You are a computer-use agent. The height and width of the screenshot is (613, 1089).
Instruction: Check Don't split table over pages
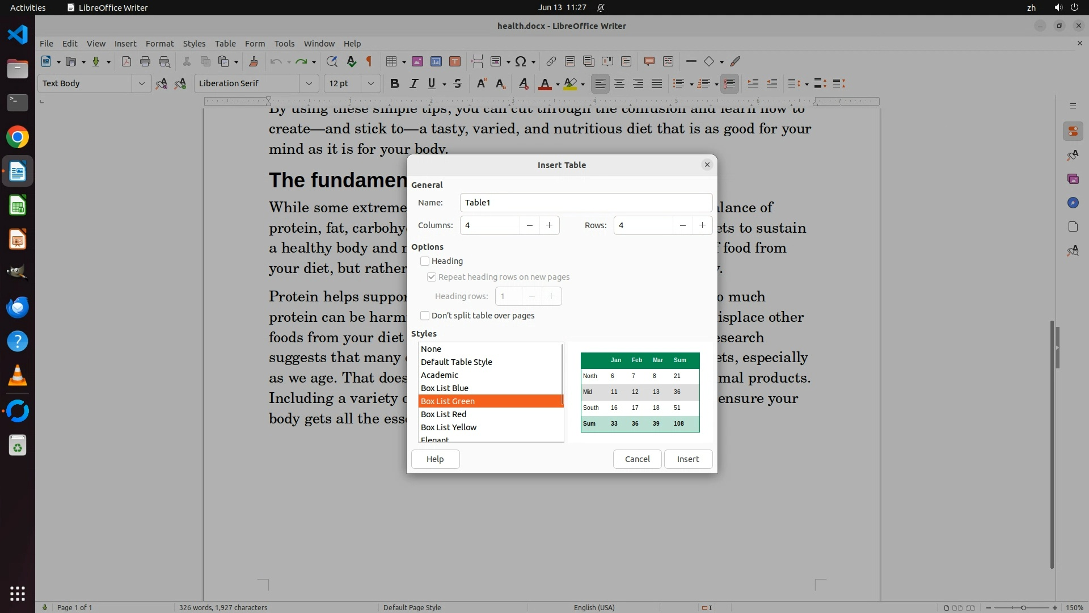(425, 316)
